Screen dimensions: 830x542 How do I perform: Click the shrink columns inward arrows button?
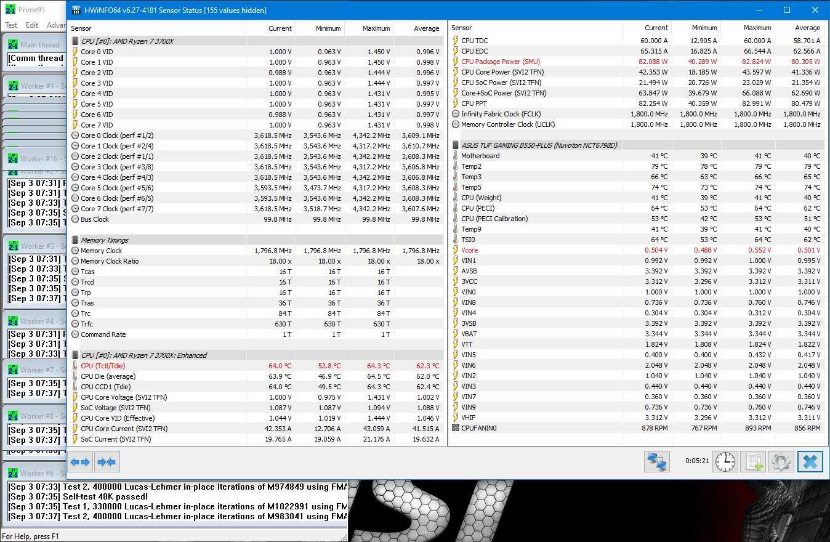click(x=107, y=462)
